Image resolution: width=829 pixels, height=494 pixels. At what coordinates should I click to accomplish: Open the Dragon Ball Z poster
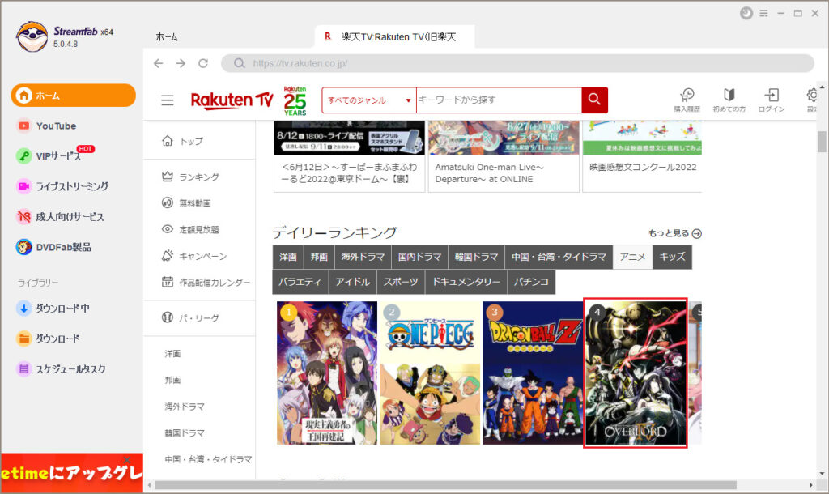click(533, 373)
